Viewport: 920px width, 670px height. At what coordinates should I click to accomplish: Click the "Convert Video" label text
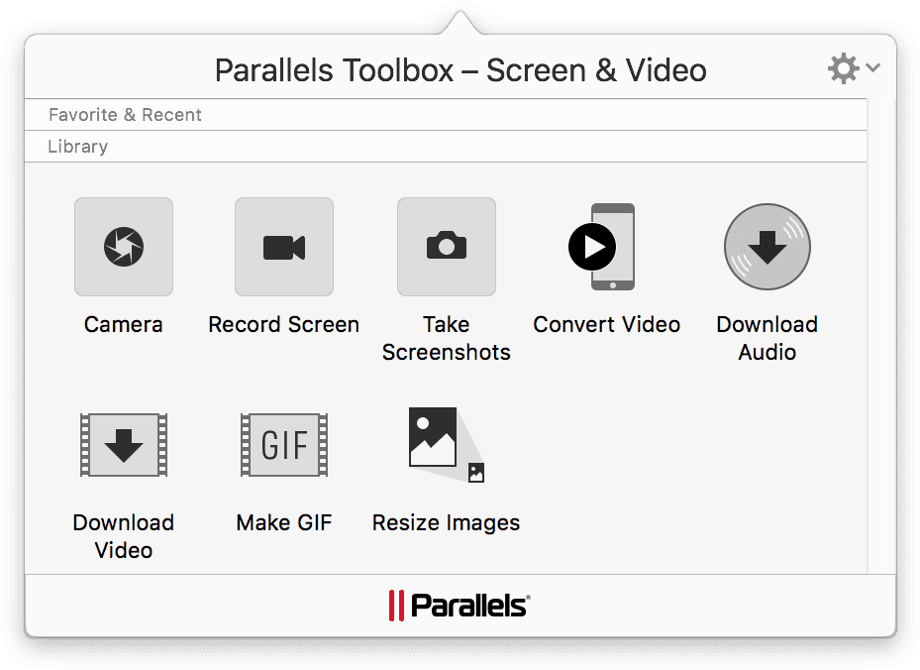coord(607,325)
